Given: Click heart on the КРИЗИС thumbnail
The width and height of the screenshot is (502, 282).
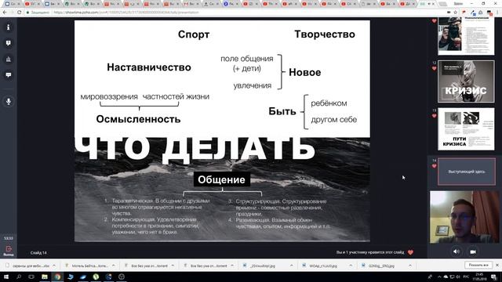Looking at the screenshot, I should coord(434,68).
